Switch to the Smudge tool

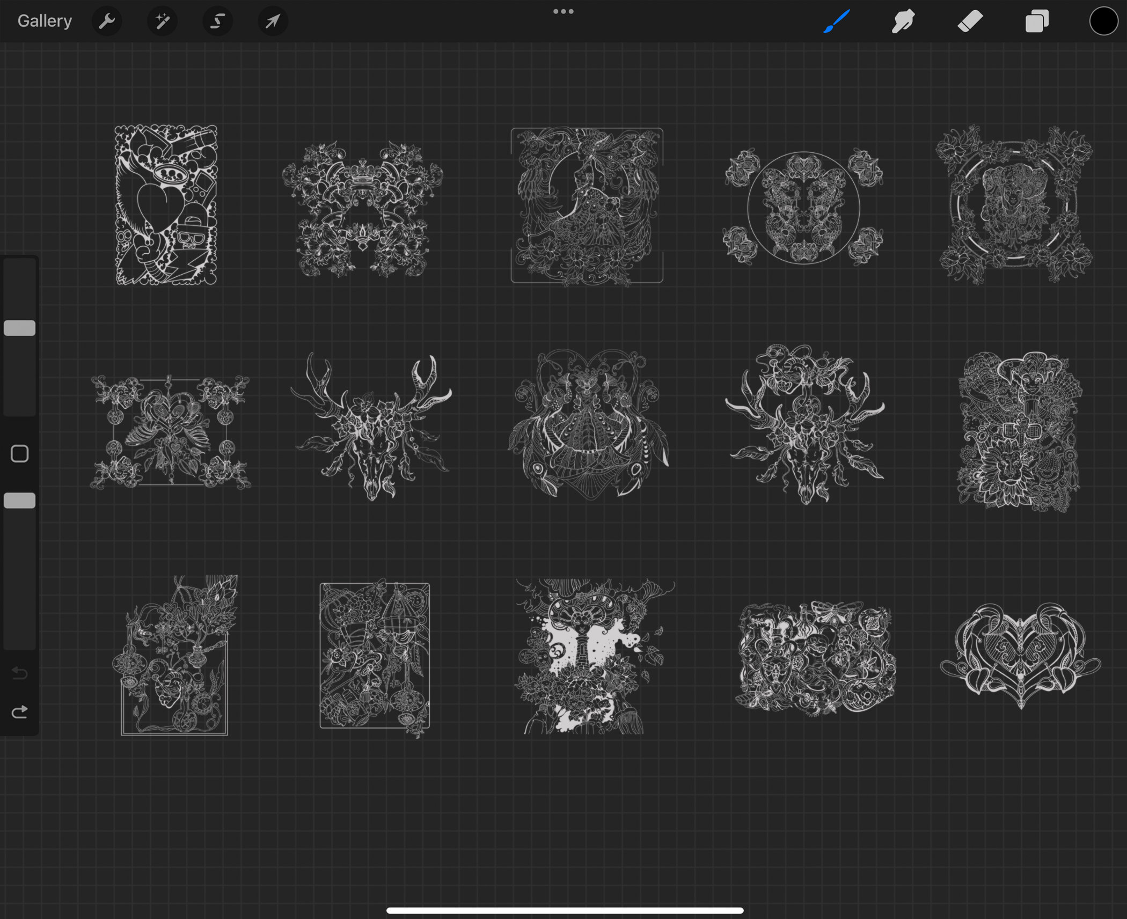click(903, 21)
